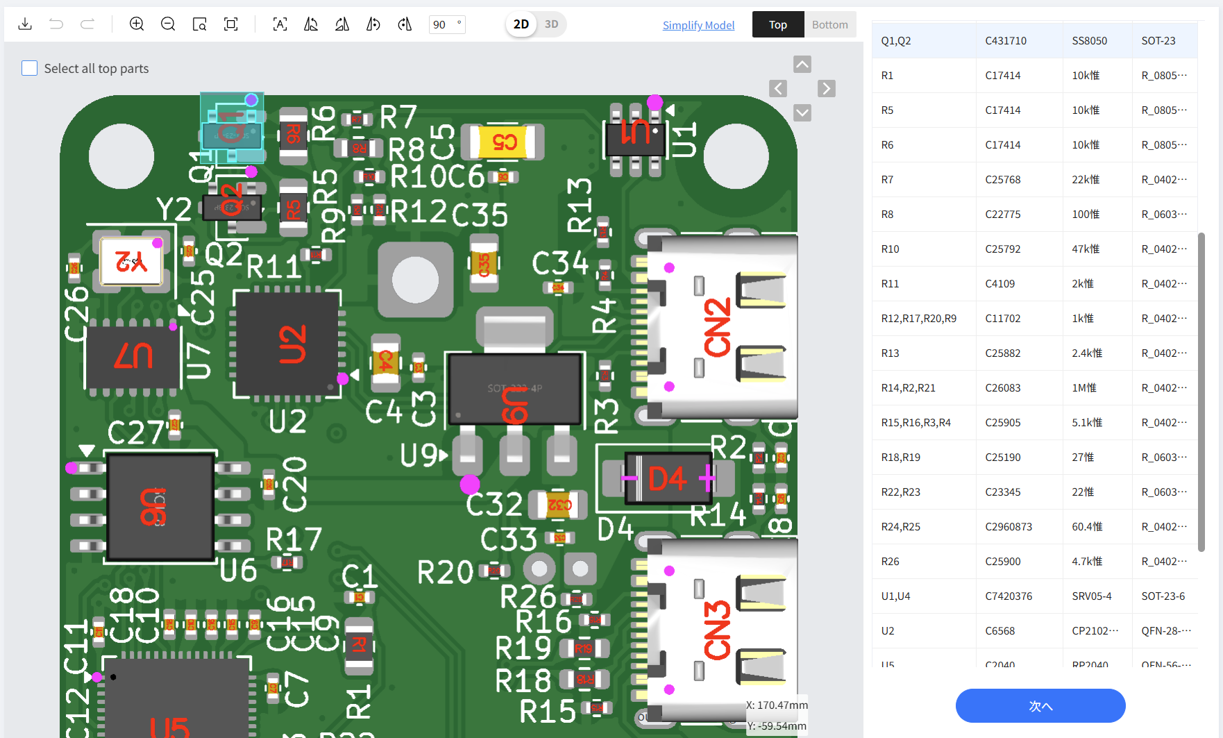Select the D4 diode on the board
Image resolution: width=1223 pixels, height=738 pixels.
click(x=668, y=478)
